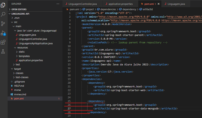Open the Testing flask icon
The image size is (202, 118).
coord(3,51)
